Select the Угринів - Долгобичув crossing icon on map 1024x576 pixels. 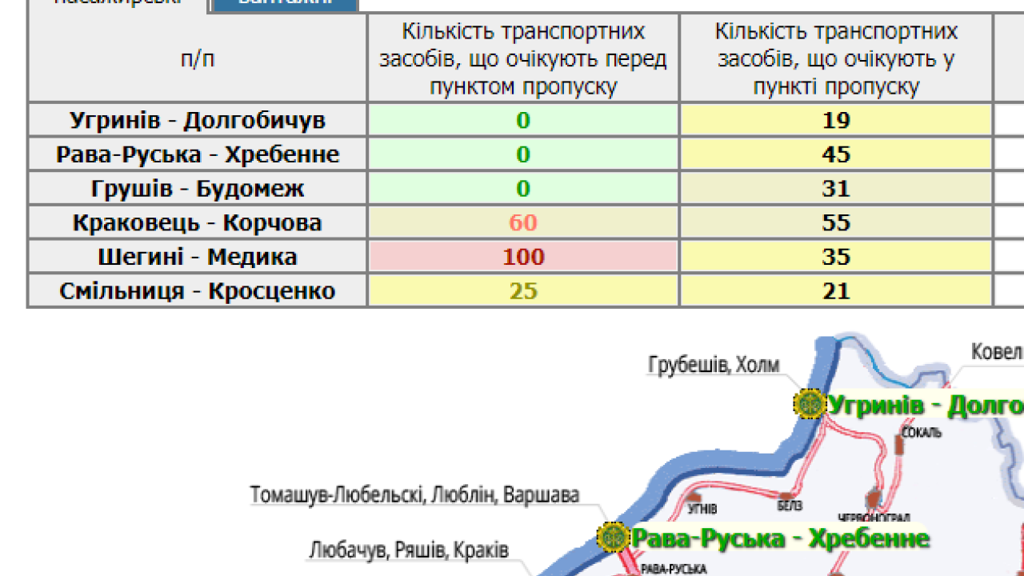tap(811, 403)
